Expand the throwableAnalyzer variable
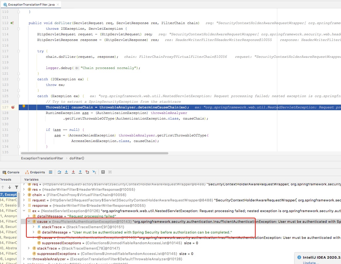341x264 pixels. tap(24, 259)
